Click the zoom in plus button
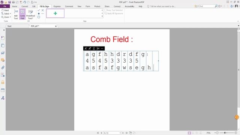Image resolution: width=240 pixels, height=135 pixels. click(236, 133)
